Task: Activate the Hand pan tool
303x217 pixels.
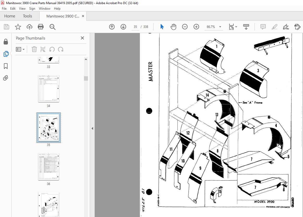Action: tap(173, 27)
